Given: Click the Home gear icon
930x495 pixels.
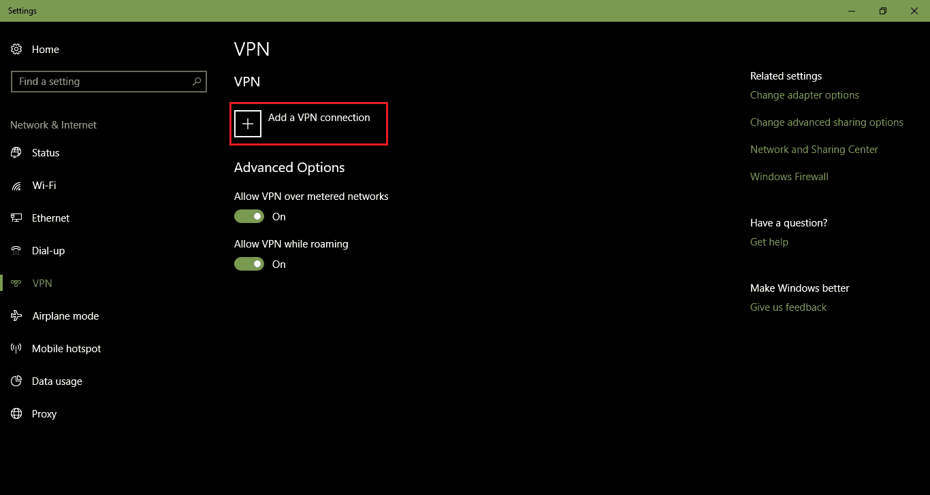Looking at the screenshot, I should (16, 50).
